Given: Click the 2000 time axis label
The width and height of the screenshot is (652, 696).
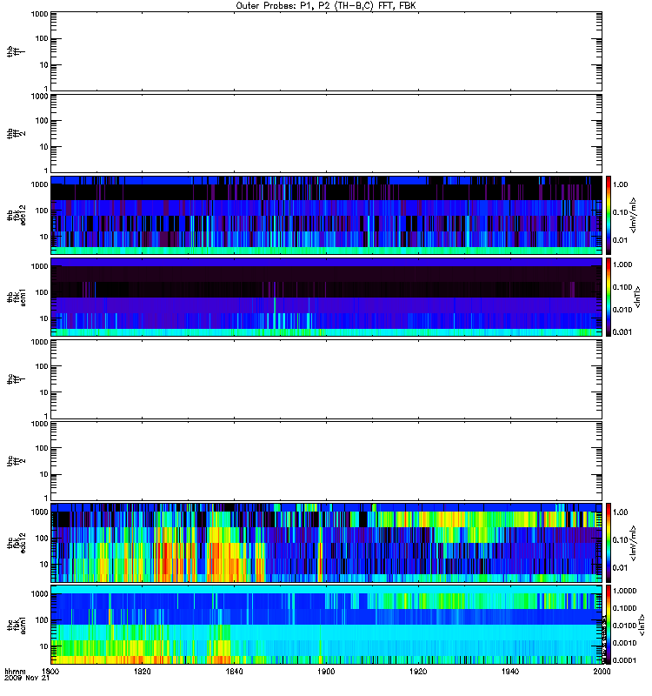Looking at the screenshot, I should (x=602, y=671).
